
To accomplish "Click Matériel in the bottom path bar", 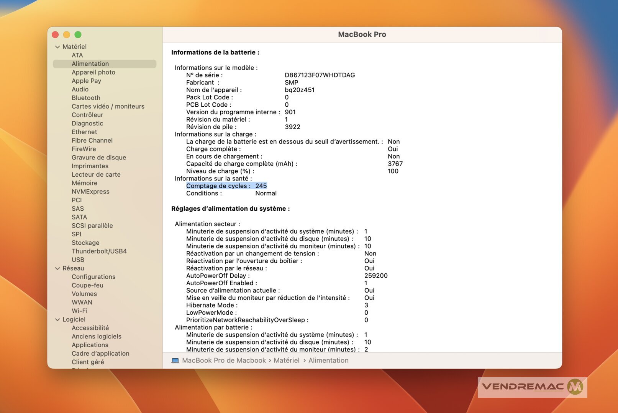I will (x=286, y=361).
